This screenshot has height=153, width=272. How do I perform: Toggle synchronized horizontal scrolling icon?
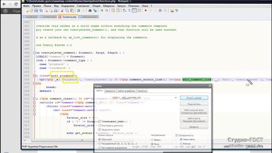point(118,11)
